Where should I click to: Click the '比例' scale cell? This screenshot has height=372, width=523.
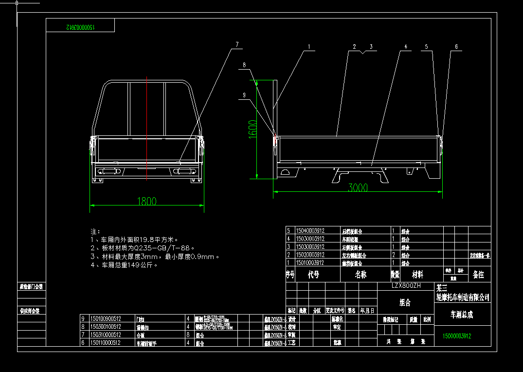pos(427,320)
